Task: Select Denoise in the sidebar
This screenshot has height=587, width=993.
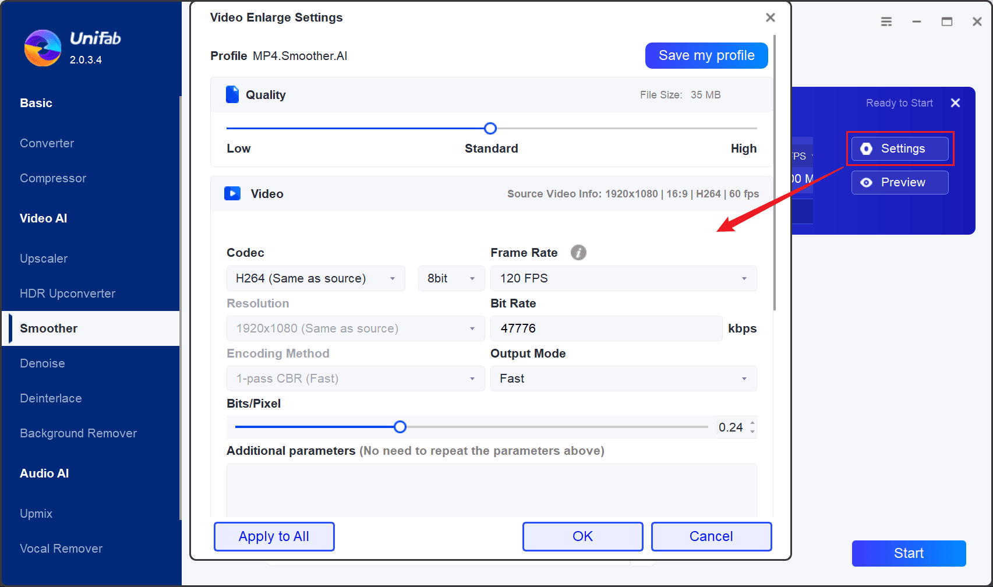Action: 43,363
